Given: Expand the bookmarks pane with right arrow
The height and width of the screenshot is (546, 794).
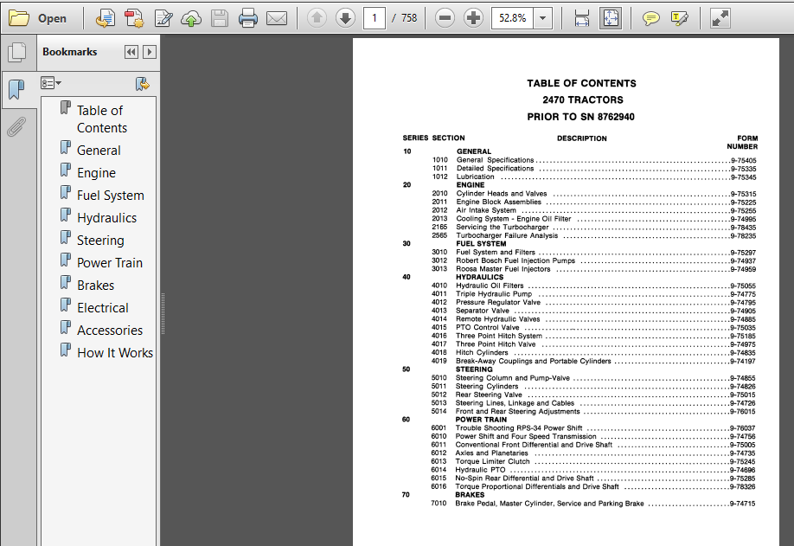Looking at the screenshot, I should coord(150,52).
